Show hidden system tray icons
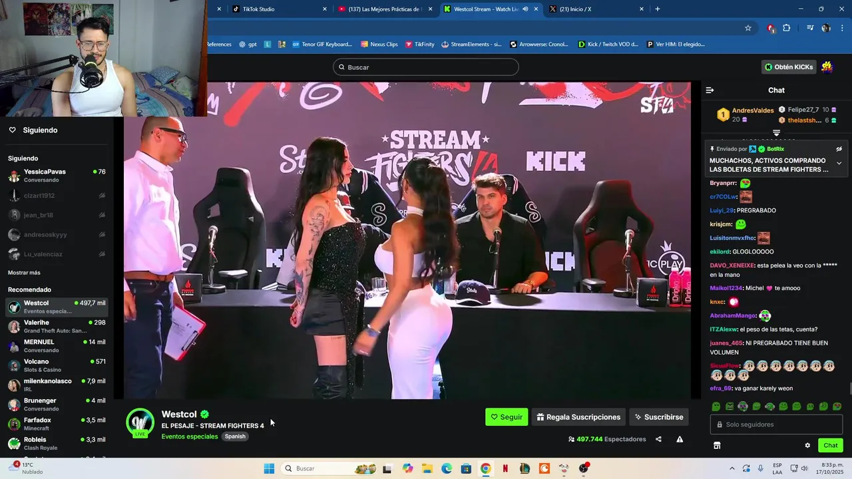 click(732, 468)
